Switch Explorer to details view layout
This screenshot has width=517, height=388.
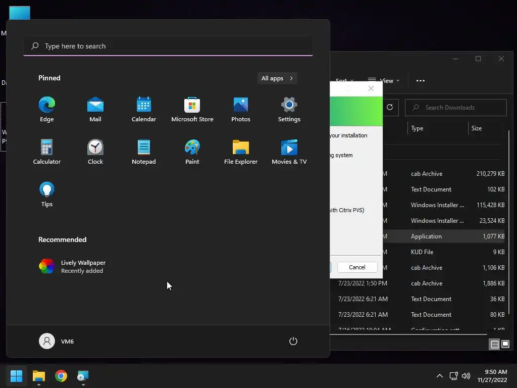(x=494, y=345)
